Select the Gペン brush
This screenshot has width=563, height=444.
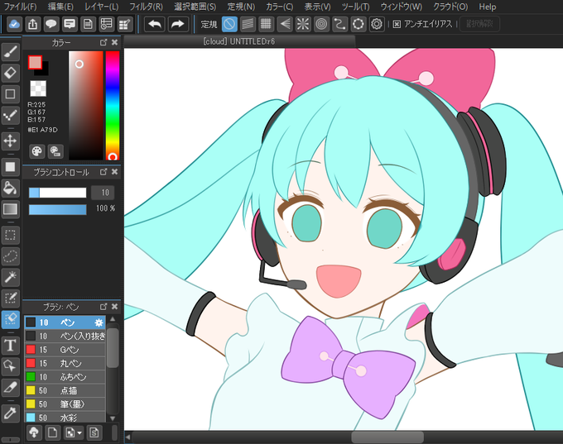[65, 350]
